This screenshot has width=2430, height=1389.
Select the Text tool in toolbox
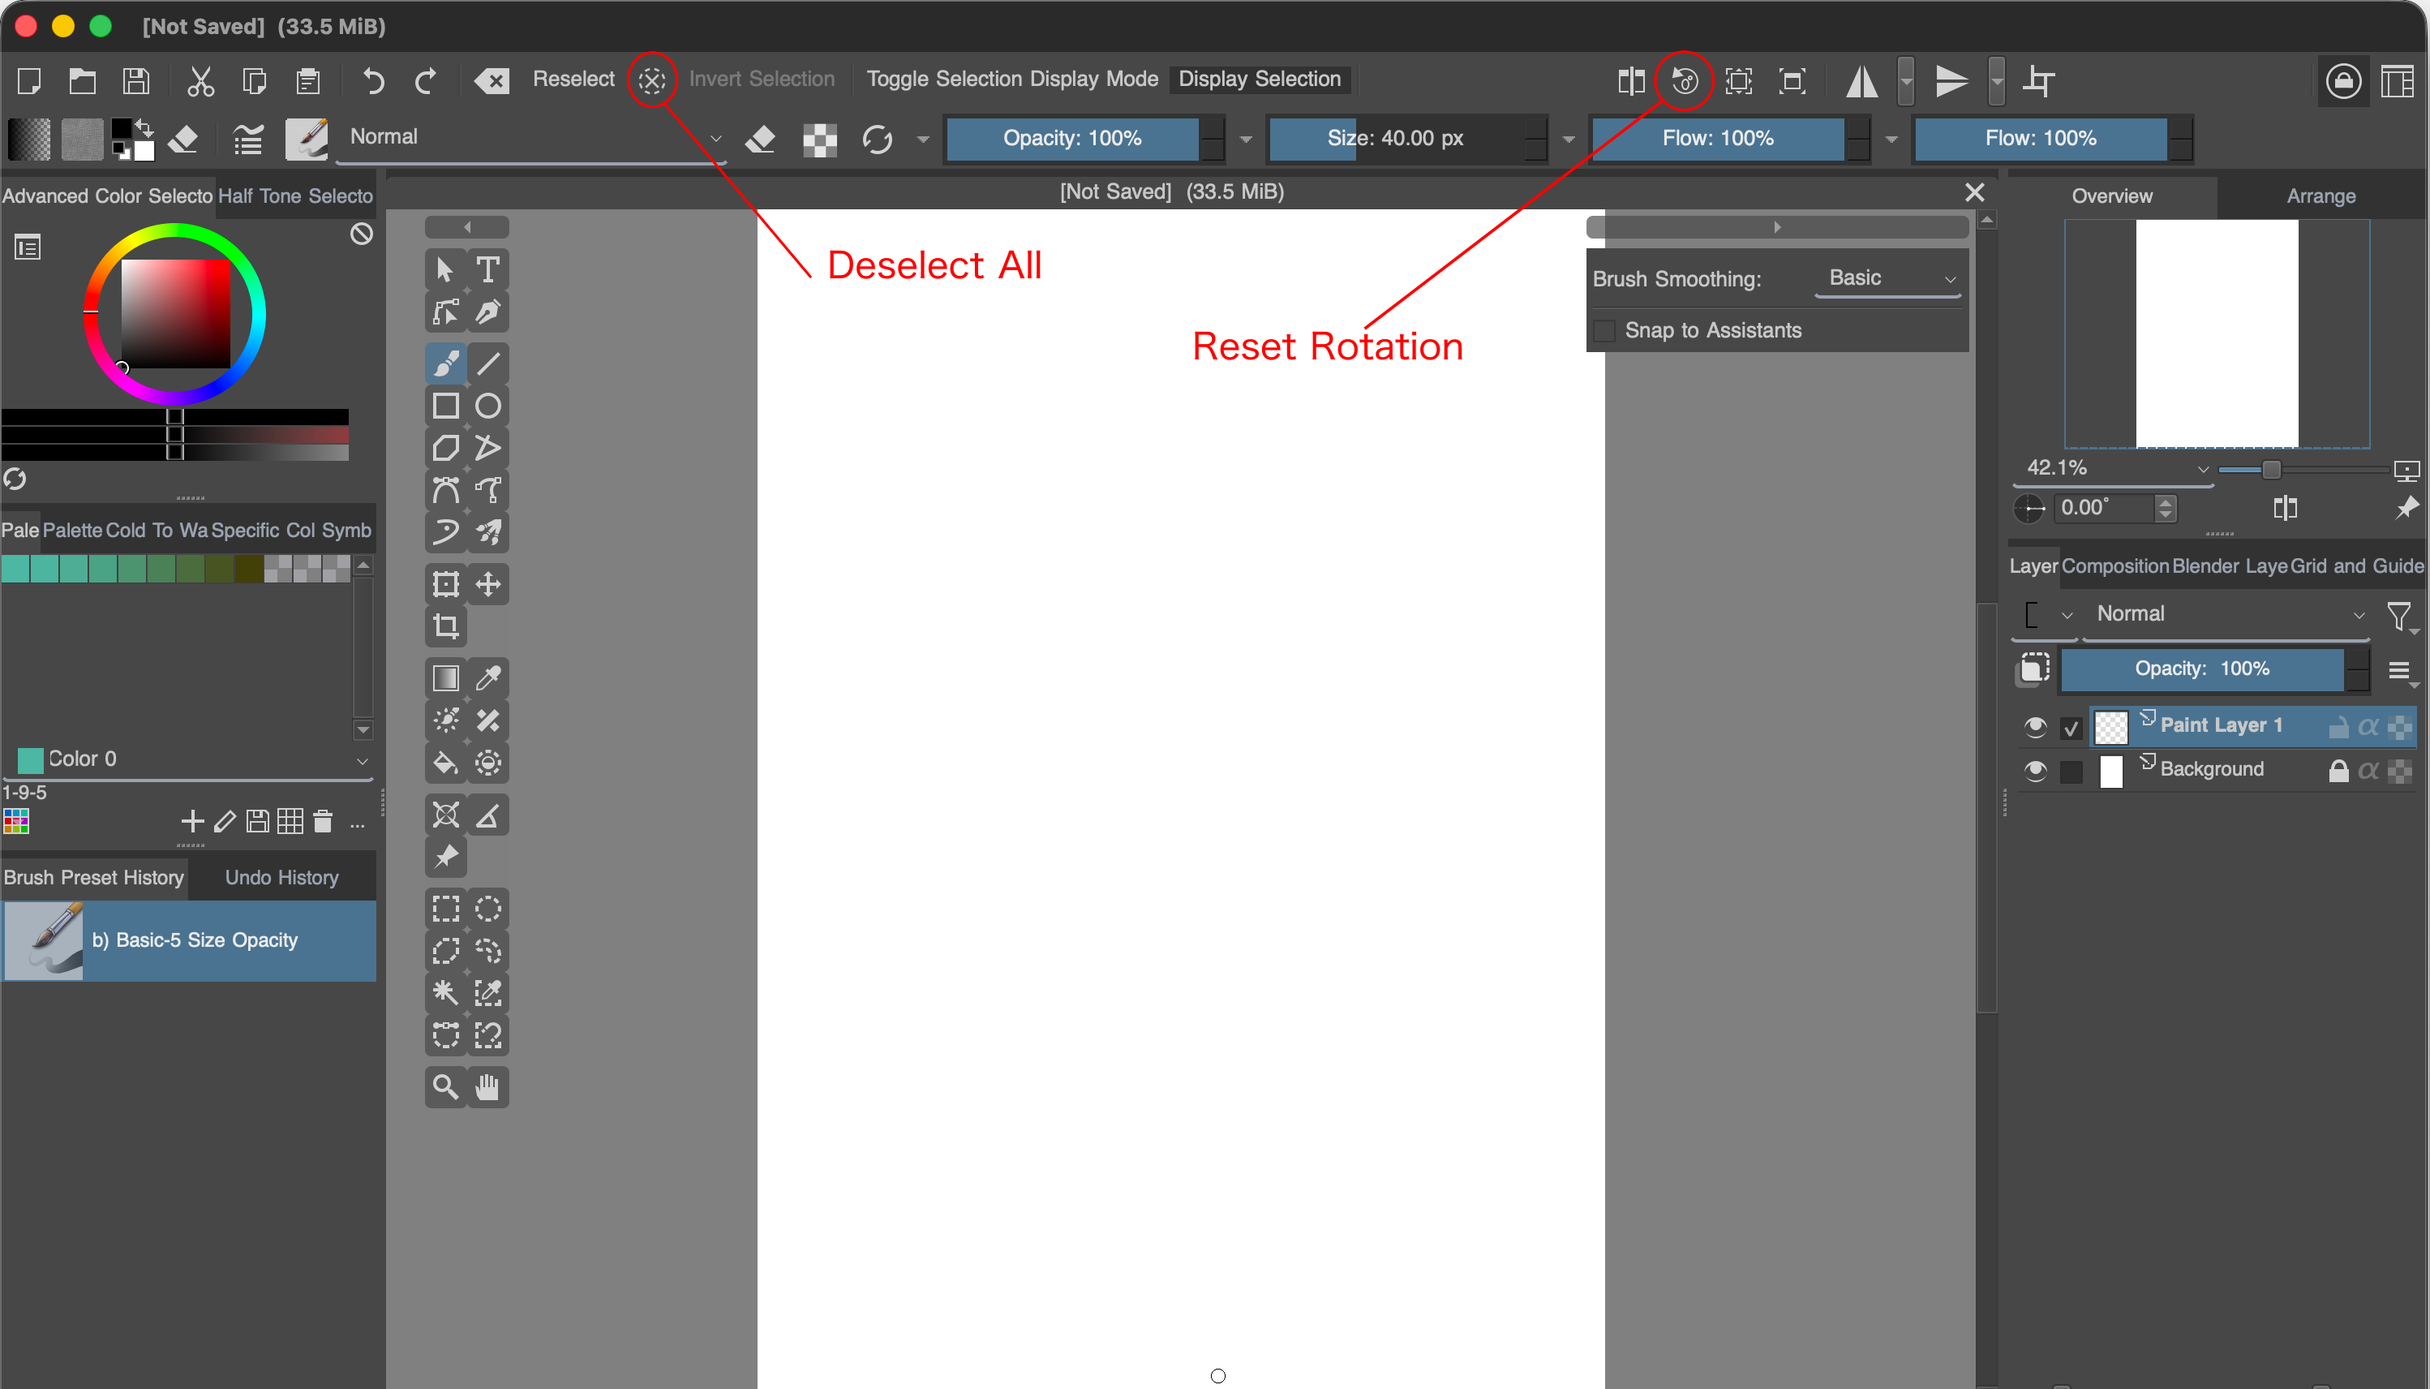point(488,270)
